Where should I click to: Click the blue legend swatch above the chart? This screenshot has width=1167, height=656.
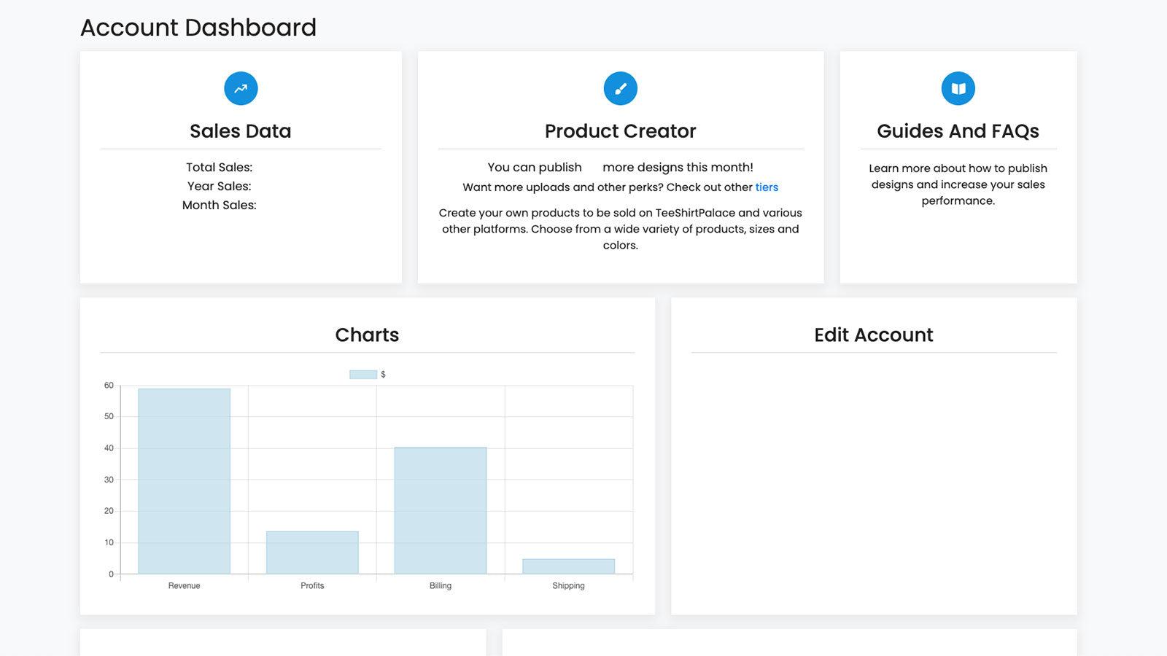(x=361, y=374)
